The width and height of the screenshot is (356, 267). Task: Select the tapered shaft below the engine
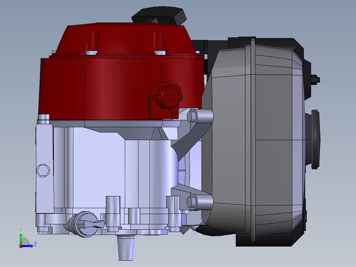pyautogui.click(x=126, y=248)
